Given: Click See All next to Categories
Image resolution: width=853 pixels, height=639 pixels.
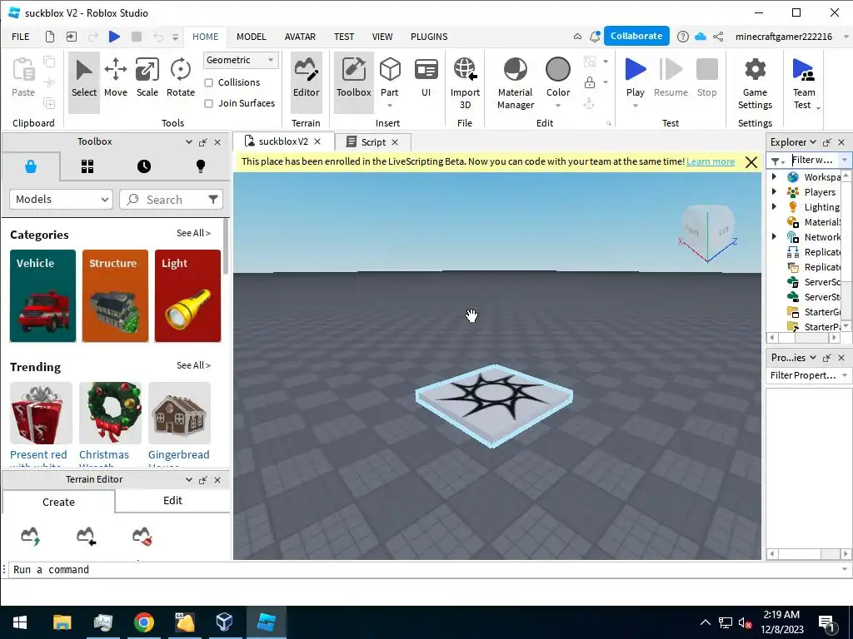Looking at the screenshot, I should point(193,233).
